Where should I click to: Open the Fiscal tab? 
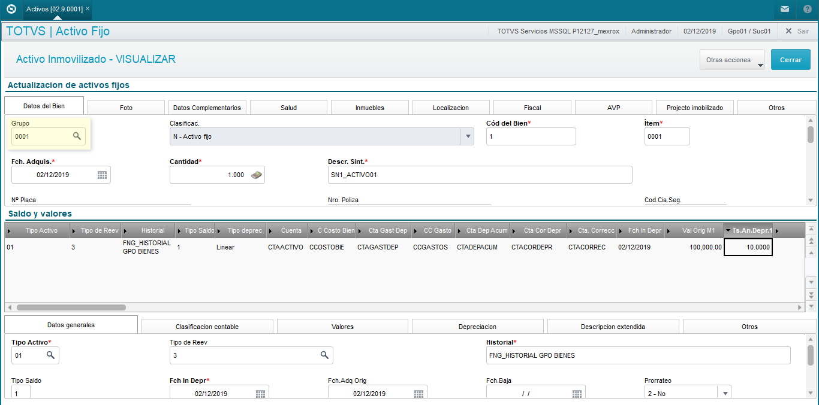tap(532, 108)
